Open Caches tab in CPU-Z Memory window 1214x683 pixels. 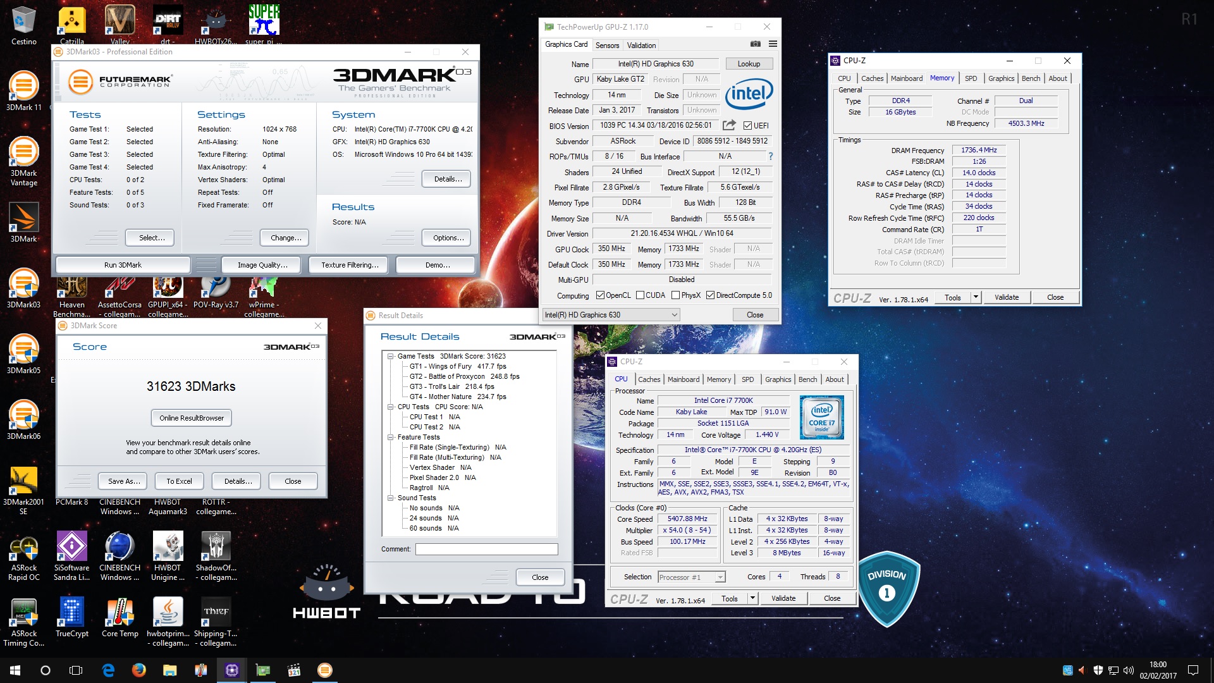click(872, 78)
